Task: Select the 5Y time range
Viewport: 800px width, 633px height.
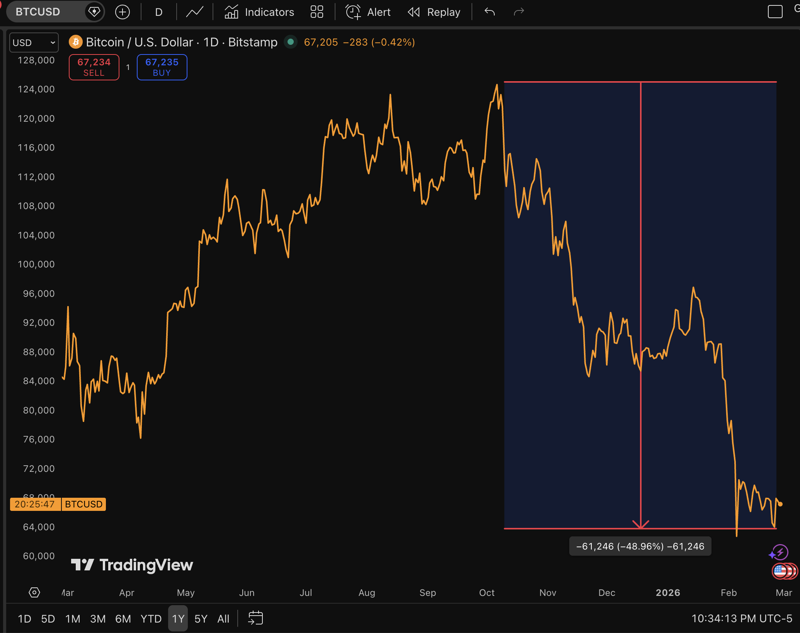Action: [x=201, y=619]
